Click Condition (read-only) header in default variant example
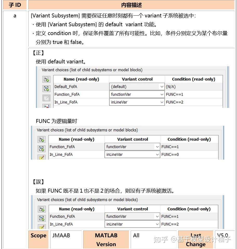Image resolution: width=237 pixels, height=249 pixels. (x=194, y=79)
